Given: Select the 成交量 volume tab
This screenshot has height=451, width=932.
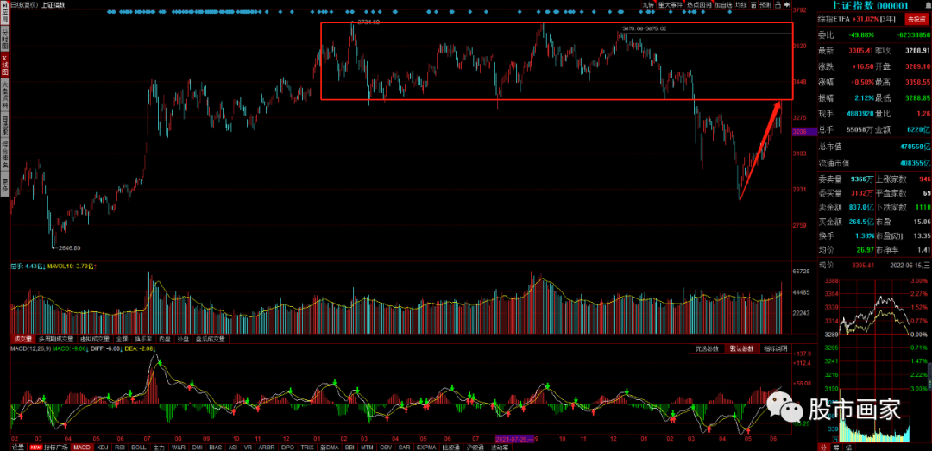Looking at the screenshot, I should click(22, 339).
